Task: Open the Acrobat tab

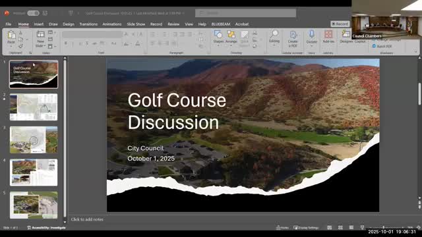Action: tap(242, 24)
